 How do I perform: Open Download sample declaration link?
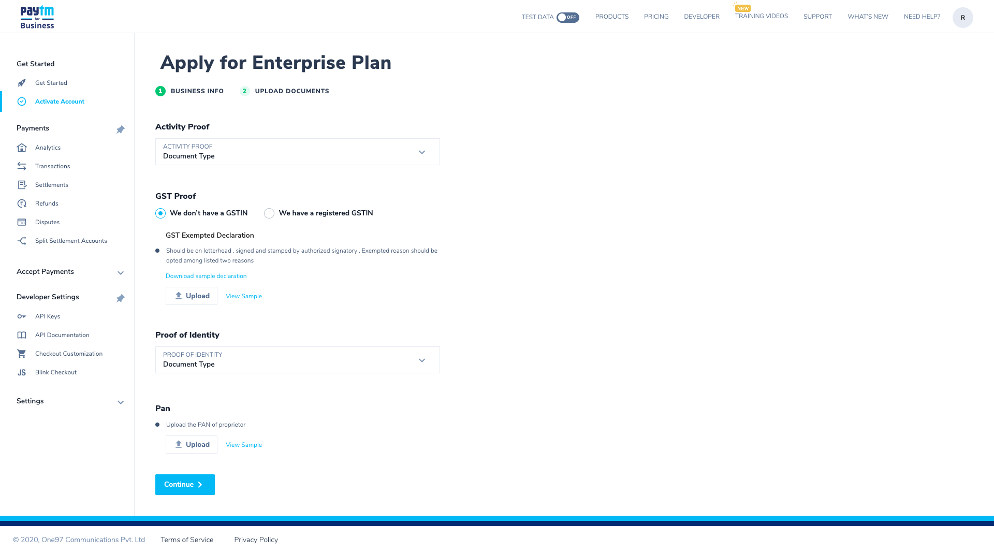[206, 276]
